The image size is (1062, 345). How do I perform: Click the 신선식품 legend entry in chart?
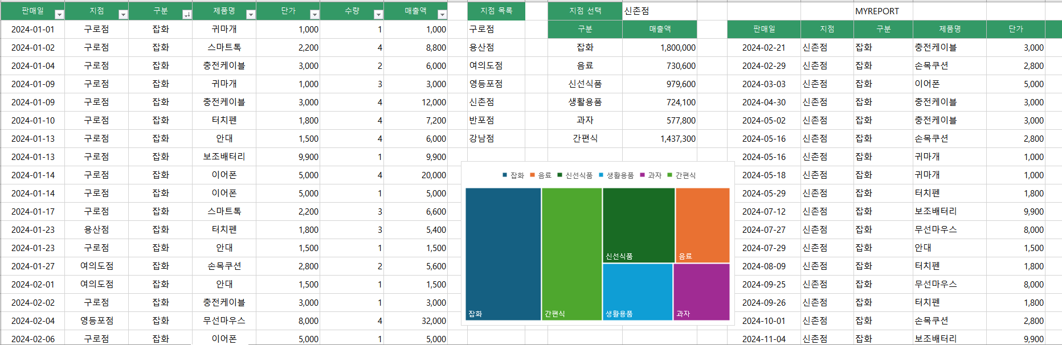click(575, 175)
